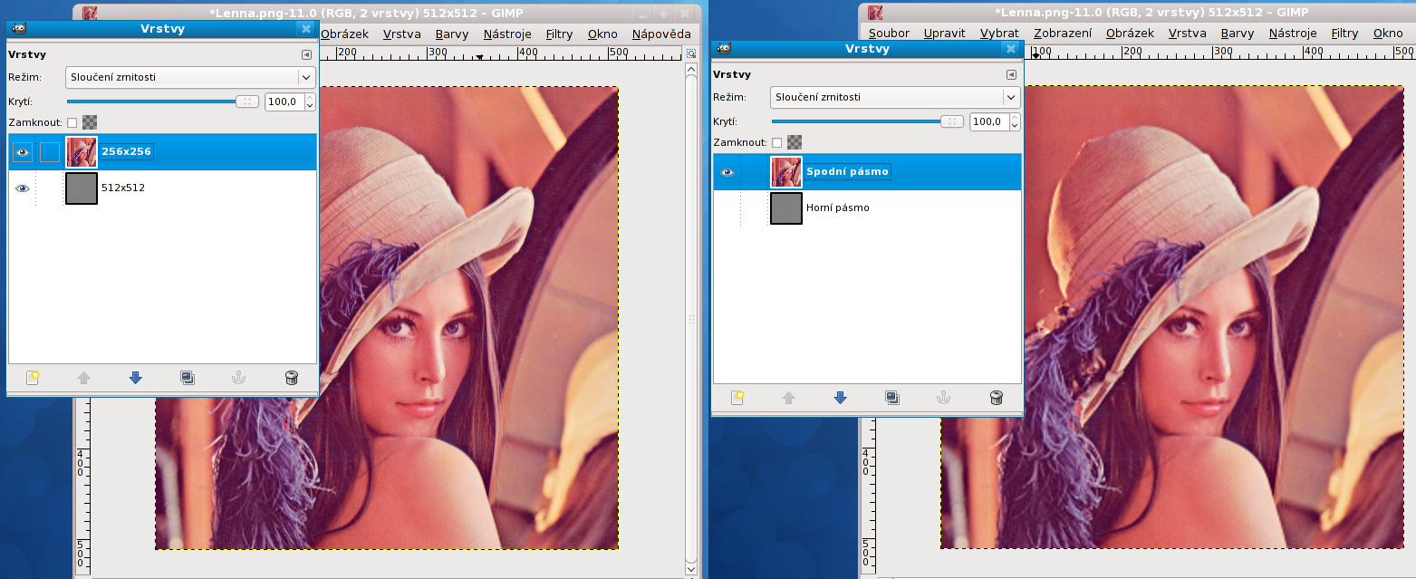1416x579 pixels.
Task: Select Spodní pásmo layer thumbnail
Action: coord(786,172)
